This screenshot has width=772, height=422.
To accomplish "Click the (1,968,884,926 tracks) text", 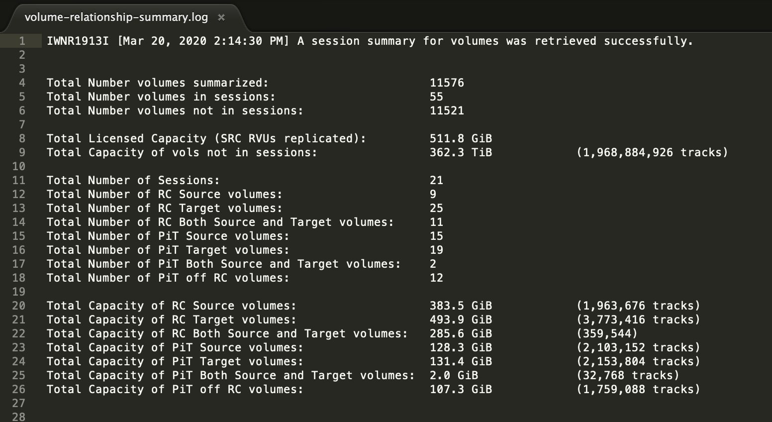I will (x=652, y=152).
